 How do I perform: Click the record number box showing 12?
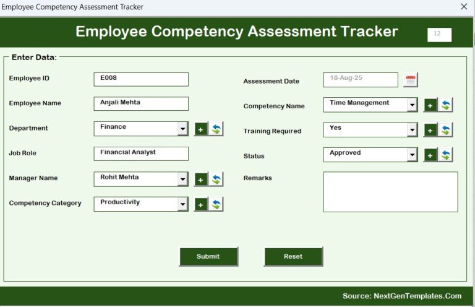(x=439, y=35)
